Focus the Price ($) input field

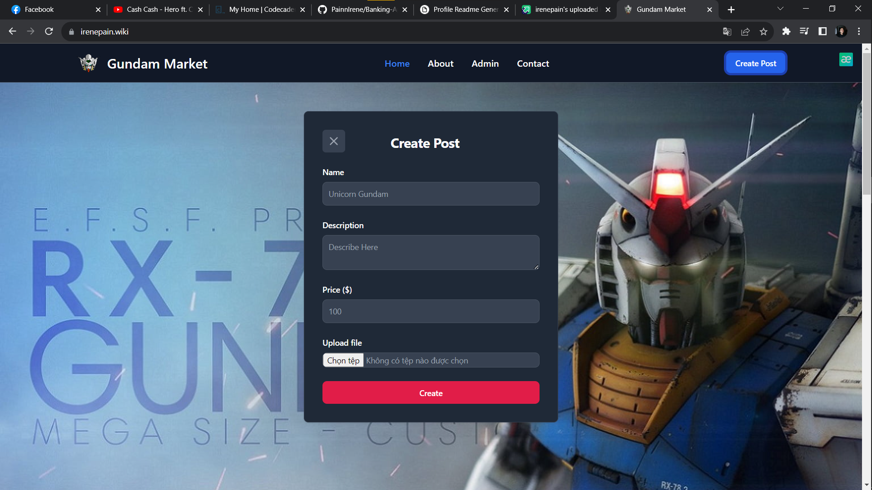[431, 311]
